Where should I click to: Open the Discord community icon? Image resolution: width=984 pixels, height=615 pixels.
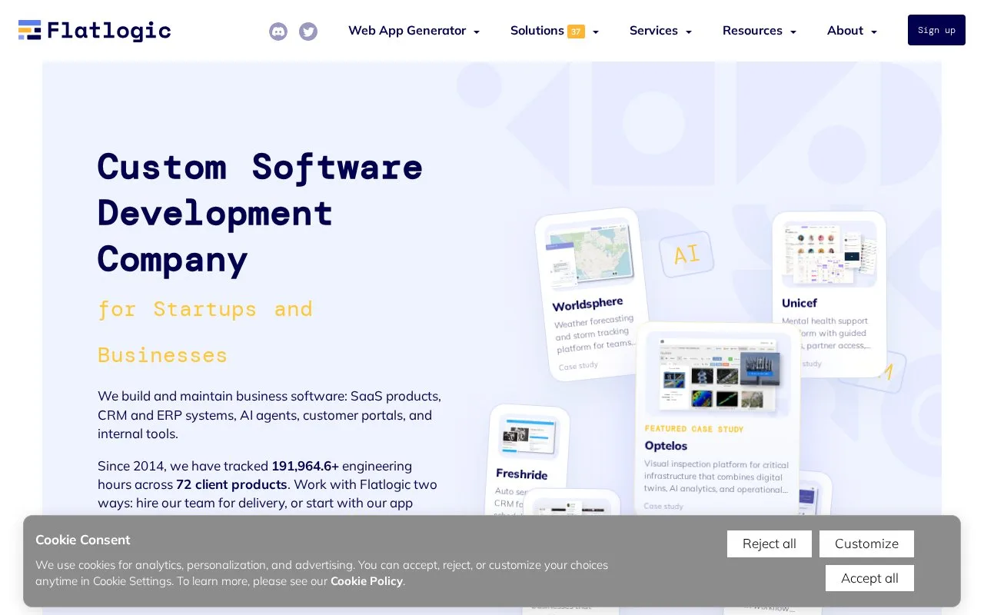point(278,32)
